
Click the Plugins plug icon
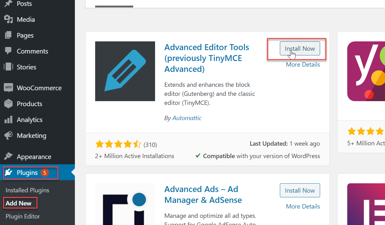tap(9, 173)
